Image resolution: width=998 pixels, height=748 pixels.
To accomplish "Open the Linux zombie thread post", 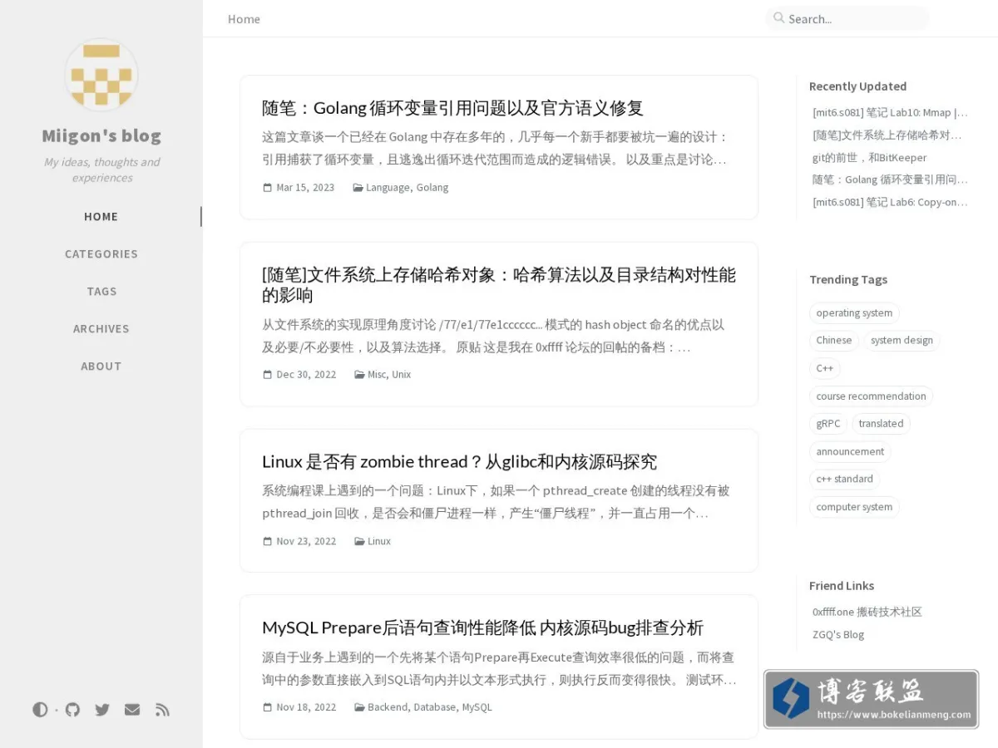I will click(x=459, y=461).
